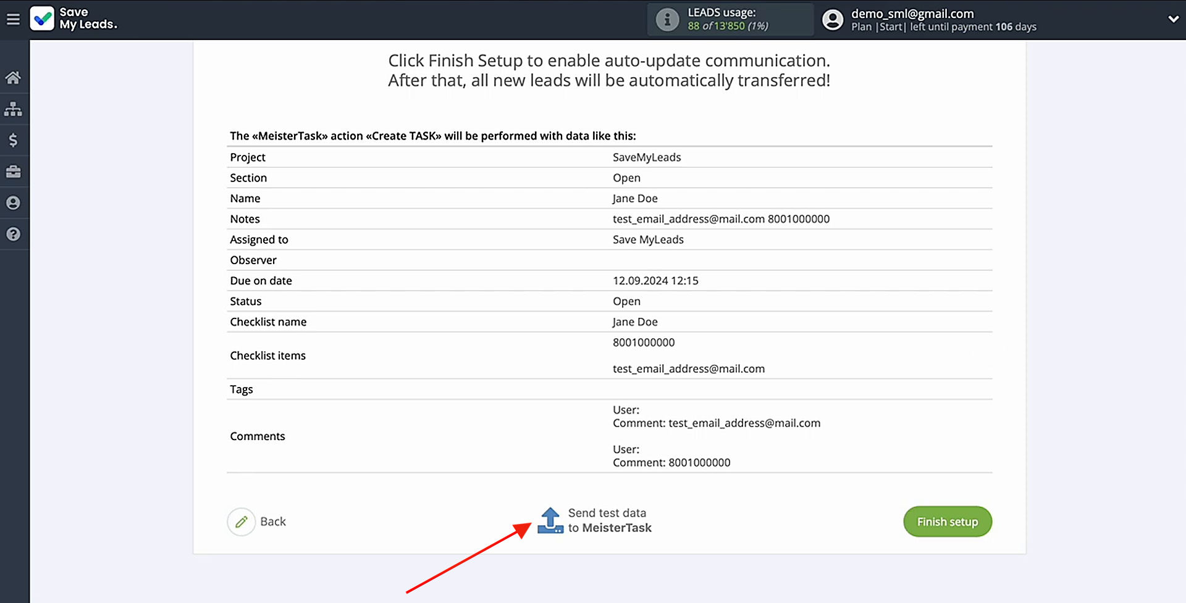Open the hamburger menu
The width and height of the screenshot is (1186, 603).
(13, 19)
